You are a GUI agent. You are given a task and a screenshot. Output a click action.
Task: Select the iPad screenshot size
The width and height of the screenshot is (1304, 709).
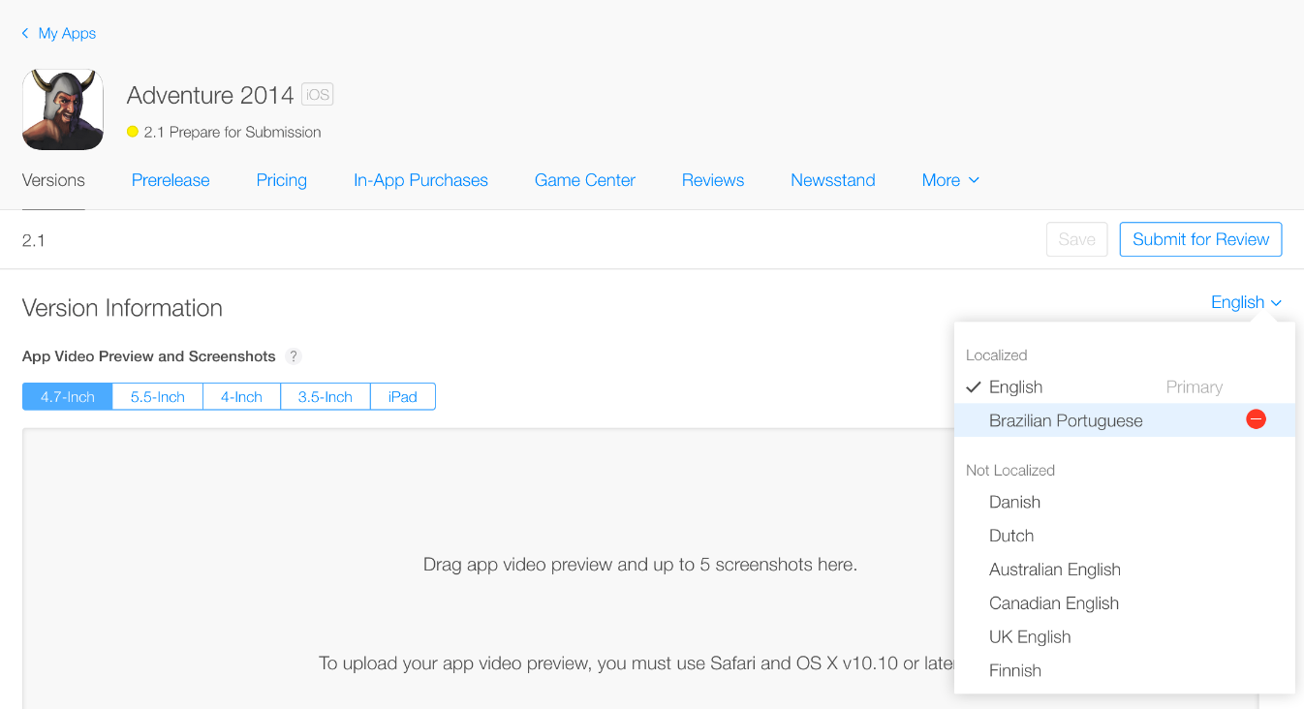coord(403,397)
